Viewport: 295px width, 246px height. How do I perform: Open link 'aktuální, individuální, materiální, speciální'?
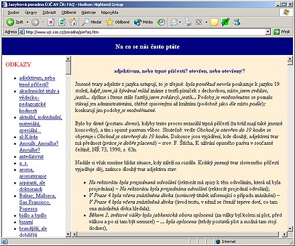point(40,124)
